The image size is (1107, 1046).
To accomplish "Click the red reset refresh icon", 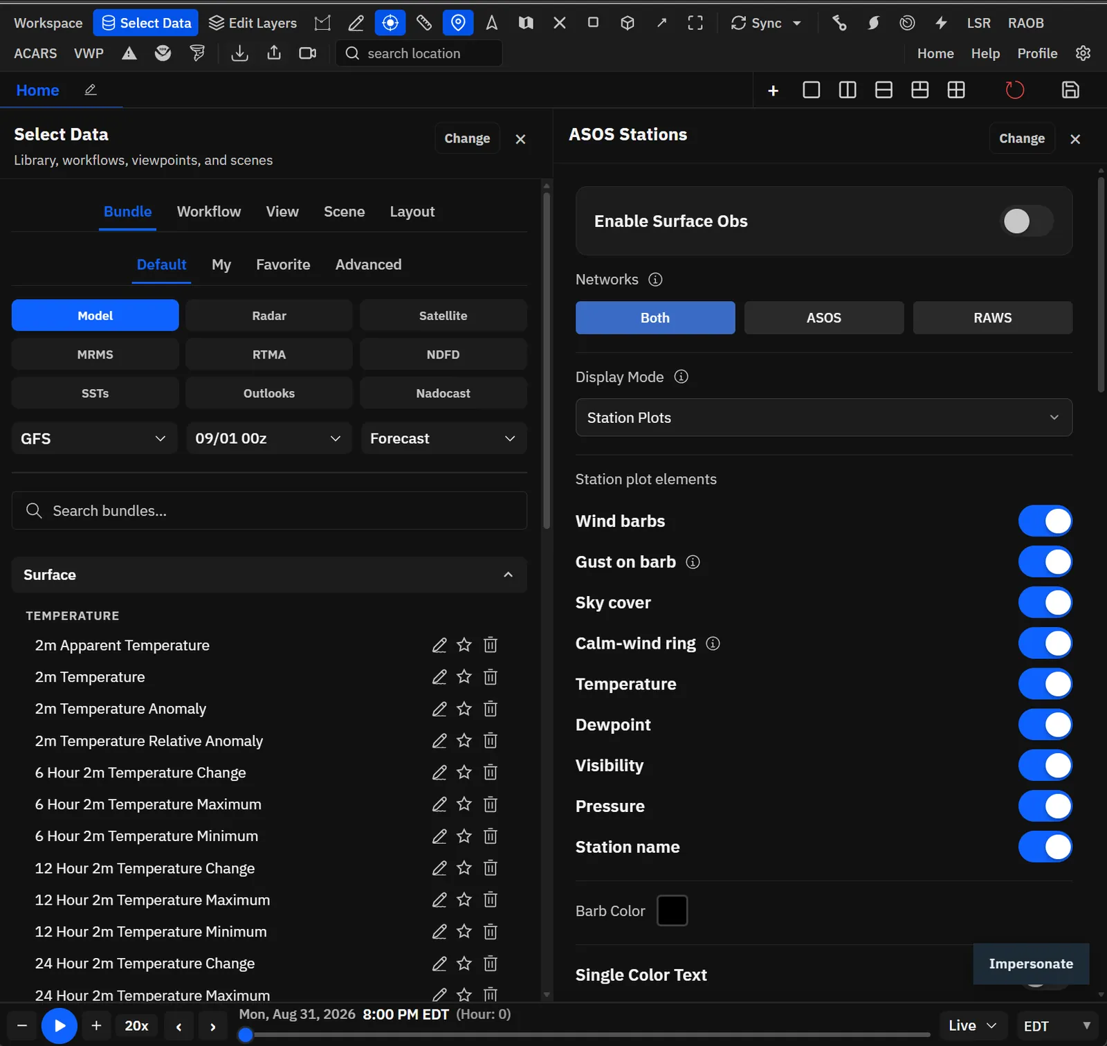I will click(x=1015, y=90).
